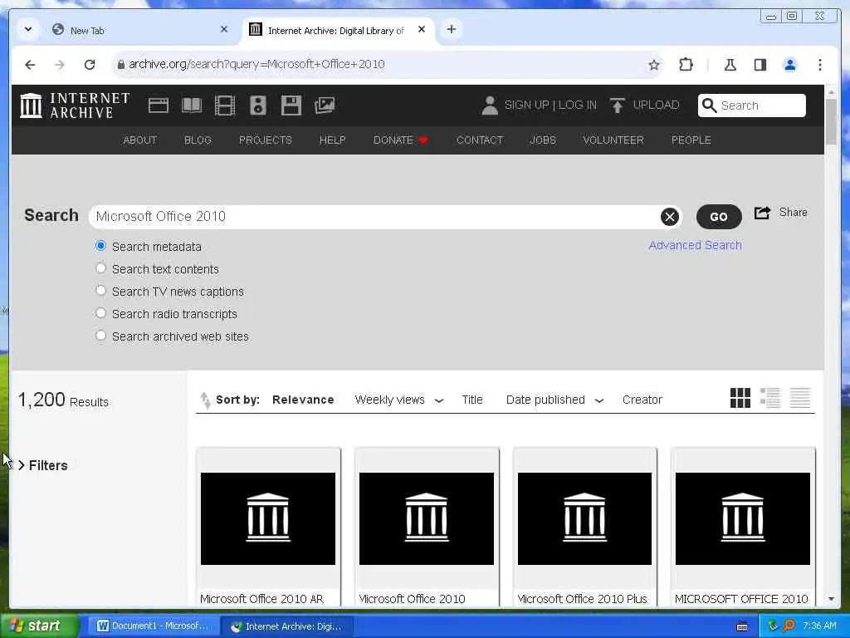Go back to previous page
Image resolution: width=850 pixels, height=638 pixels.
pos(31,65)
